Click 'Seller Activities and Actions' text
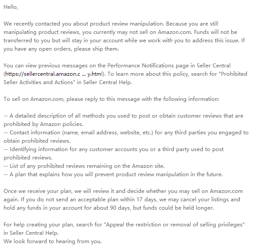Image resolution: width=257 pixels, height=248 pixels. (x=38, y=82)
